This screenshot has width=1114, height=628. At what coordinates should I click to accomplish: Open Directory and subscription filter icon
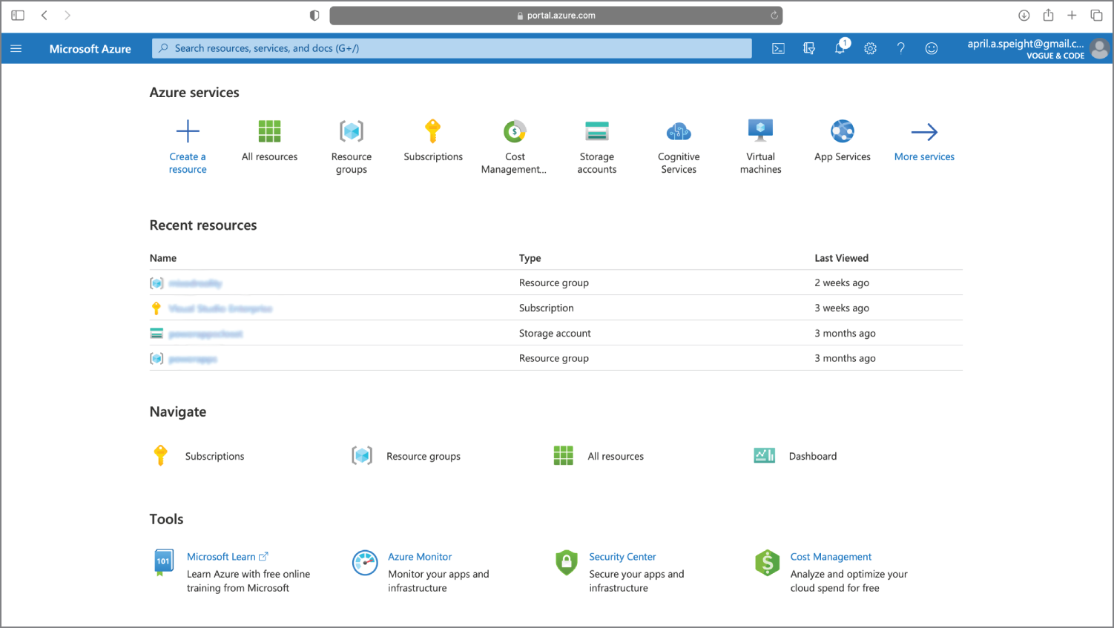click(x=809, y=49)
